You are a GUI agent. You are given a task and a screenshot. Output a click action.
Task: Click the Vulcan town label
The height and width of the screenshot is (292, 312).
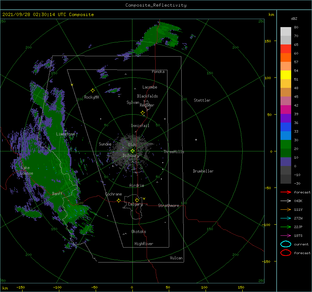[176, 258]
